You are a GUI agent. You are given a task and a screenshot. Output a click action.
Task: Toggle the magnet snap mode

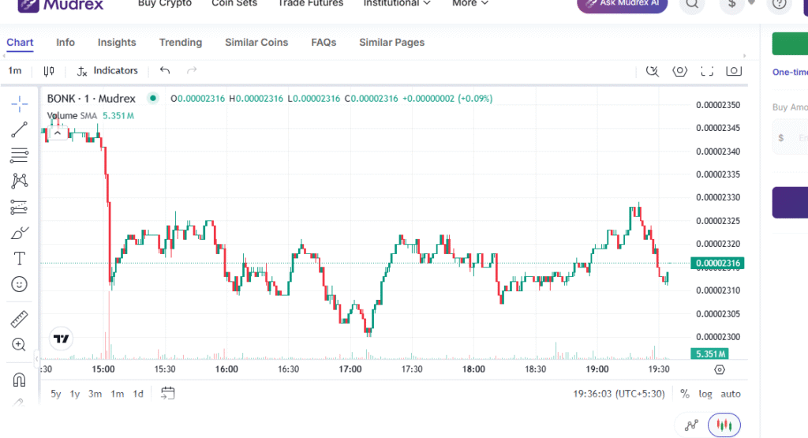point(20,380)
